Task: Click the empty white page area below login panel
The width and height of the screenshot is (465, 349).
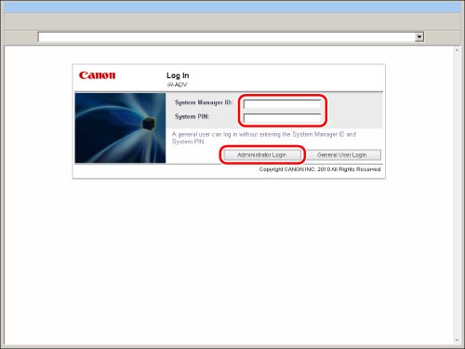Action: click(x=229, y=261)
